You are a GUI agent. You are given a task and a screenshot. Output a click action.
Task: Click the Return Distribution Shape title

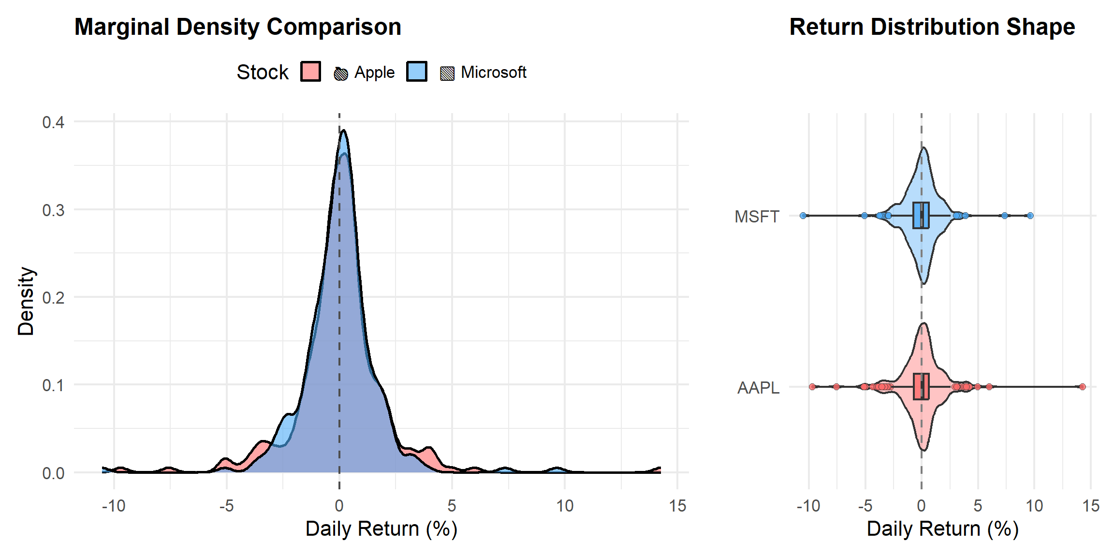pyautogui.click(x=932, y=27)
